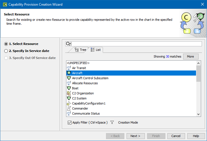Click into the resource search field

136,44
